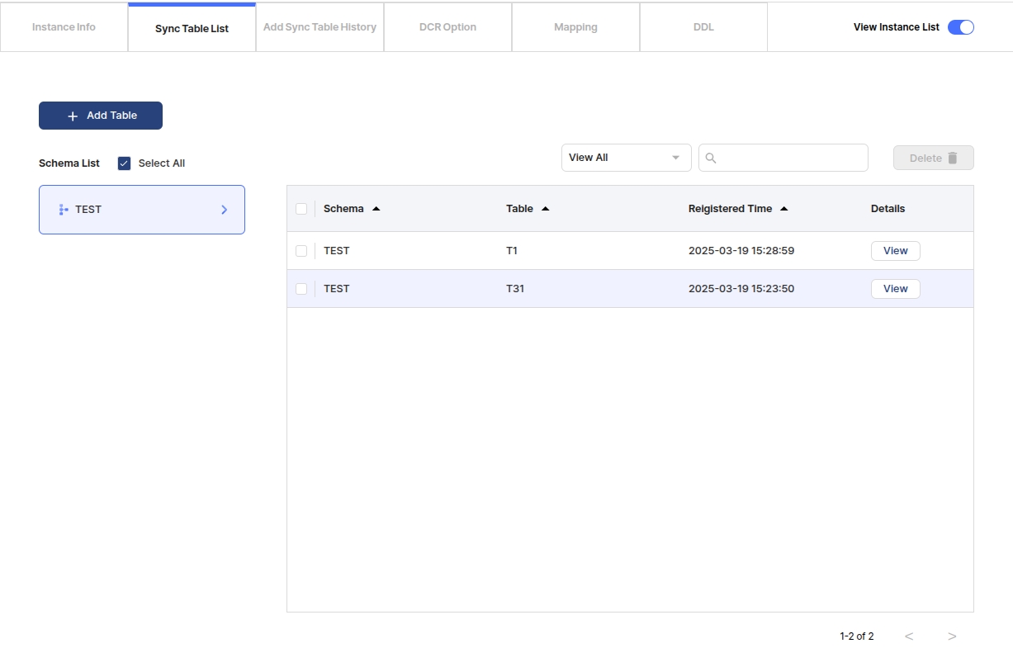This screenshot has width=1013, height=667.
Task: Click the search magnifier icon
Action: 711,158
